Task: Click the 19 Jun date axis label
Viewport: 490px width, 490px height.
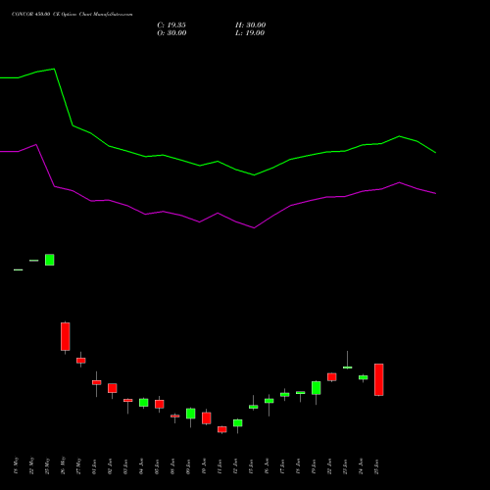Action: coord(314,466)
